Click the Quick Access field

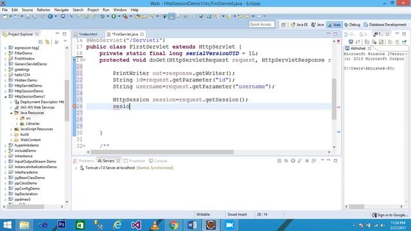click(x=261, y=24)
